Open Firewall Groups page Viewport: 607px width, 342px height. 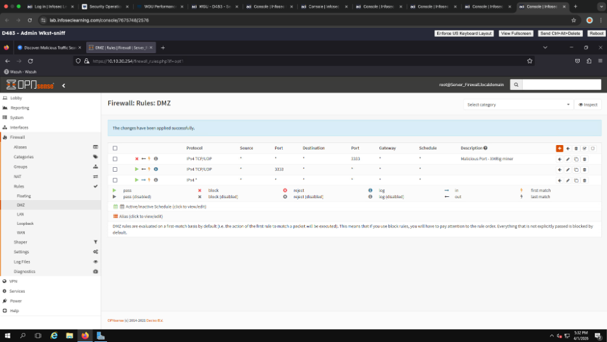coord(21,167)
